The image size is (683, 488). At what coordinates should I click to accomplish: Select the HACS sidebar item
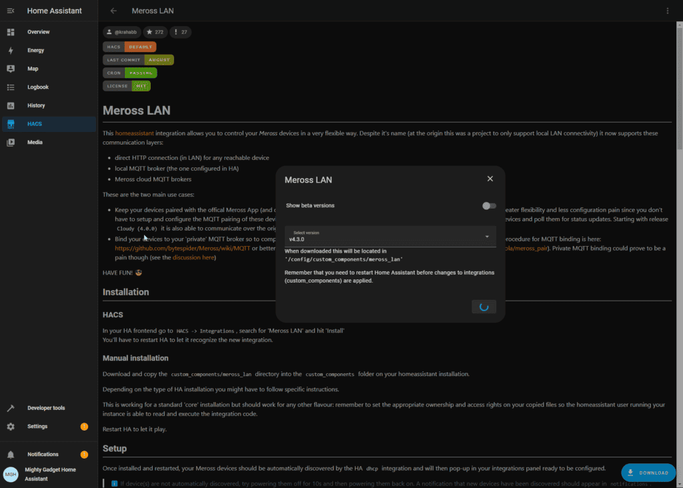pos(35,124)
